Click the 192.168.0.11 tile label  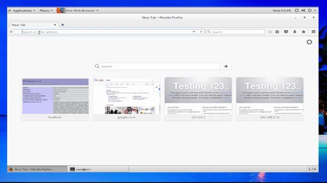[x=270, y=117]
